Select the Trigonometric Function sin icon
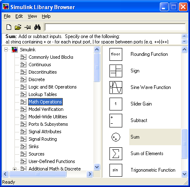This screenshot has height=187, width=190. point(116,170)
